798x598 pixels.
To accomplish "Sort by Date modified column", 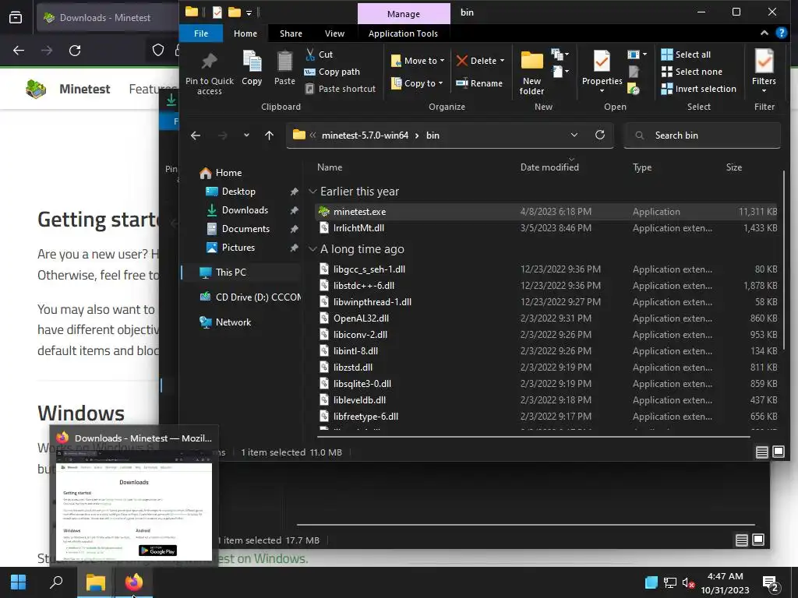I will (x=549, y=167).
